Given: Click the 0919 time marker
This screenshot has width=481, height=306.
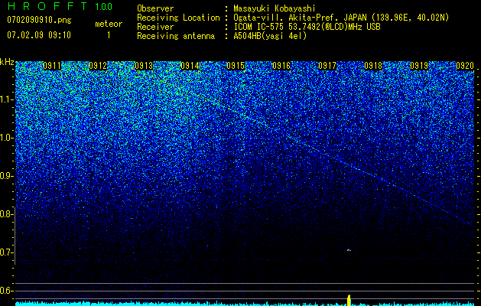Looking at the screenshot, I should 419,66.
